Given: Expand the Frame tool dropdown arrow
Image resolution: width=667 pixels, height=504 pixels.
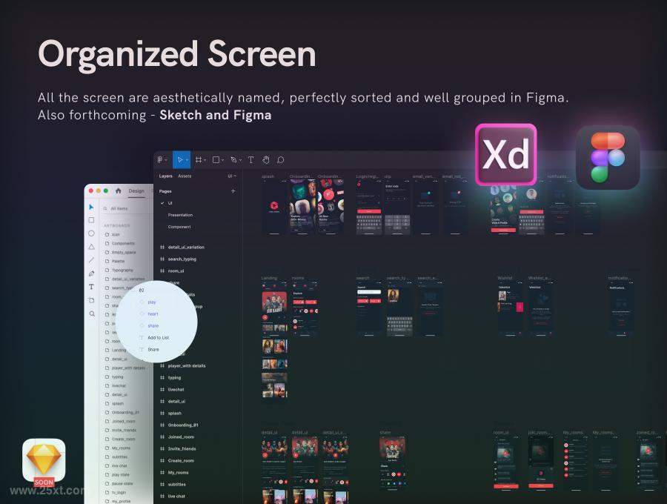Looking at the screenshot, I should click(x=205, y=160).
